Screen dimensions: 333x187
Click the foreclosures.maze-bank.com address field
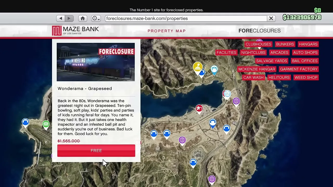coord(186,18)
